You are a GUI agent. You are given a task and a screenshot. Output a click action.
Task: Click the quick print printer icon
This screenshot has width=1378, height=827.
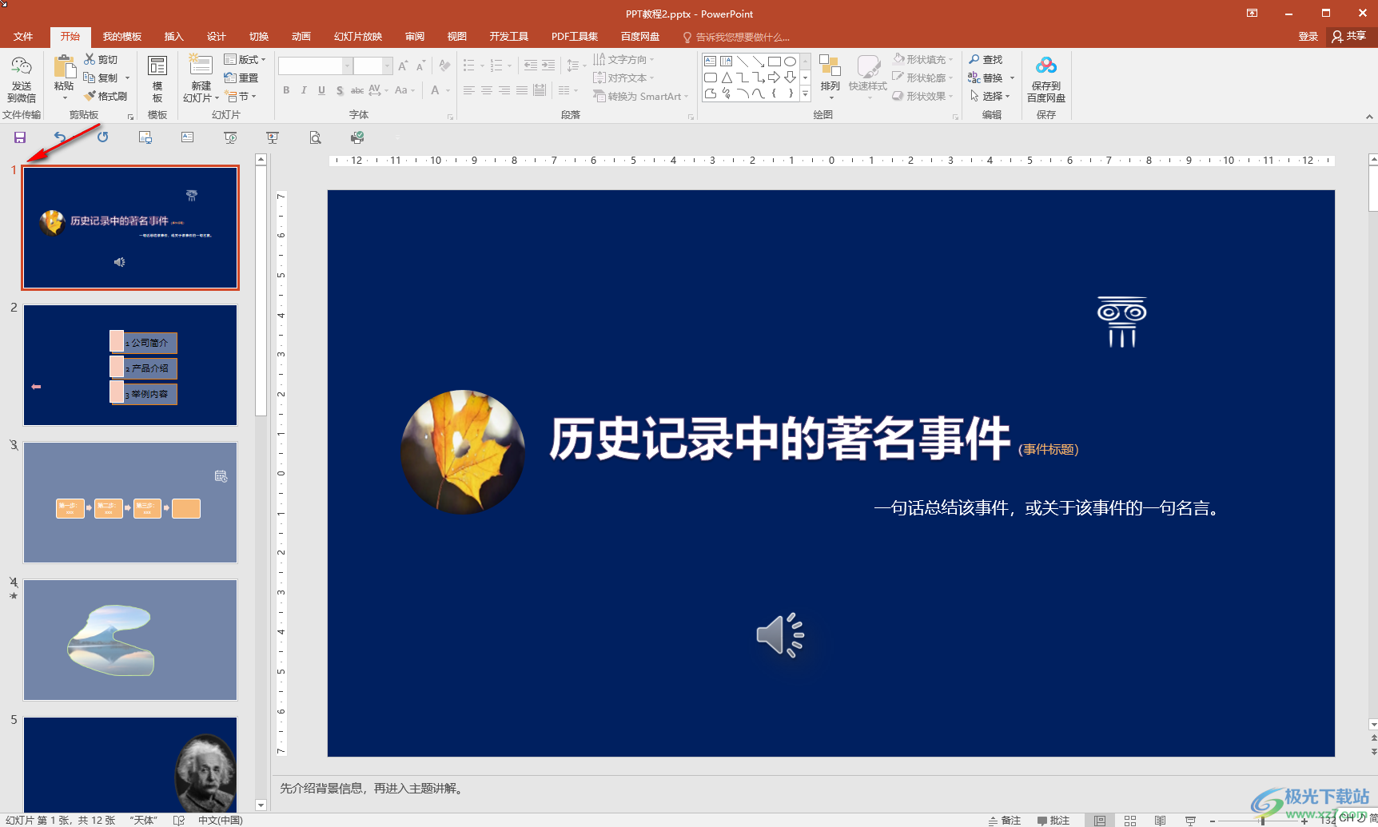[357, 137]
